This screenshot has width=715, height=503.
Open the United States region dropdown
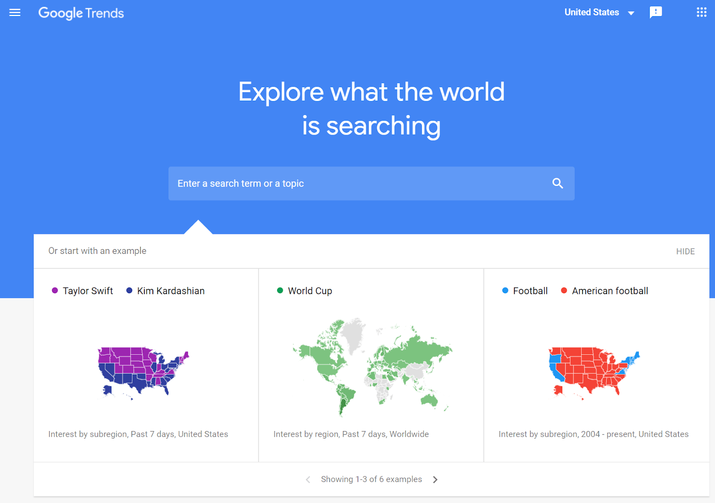click(x=599, y=12)
